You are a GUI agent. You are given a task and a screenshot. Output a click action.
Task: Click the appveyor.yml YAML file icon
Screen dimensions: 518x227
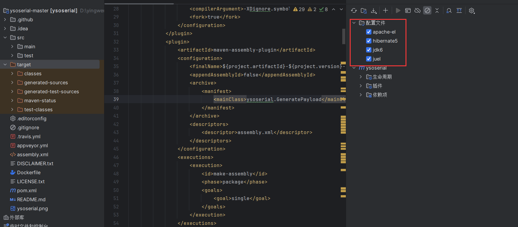pos(13,145)
